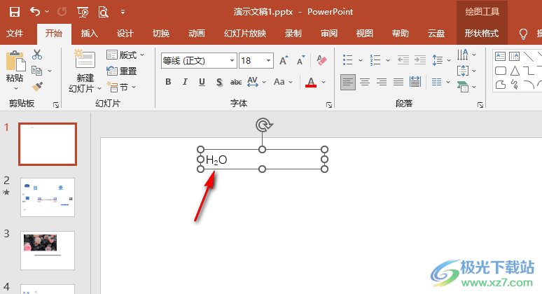Align text right
The width and height of the screenshot is (542, 294).
pyautogui.click(x=382, y=82)
